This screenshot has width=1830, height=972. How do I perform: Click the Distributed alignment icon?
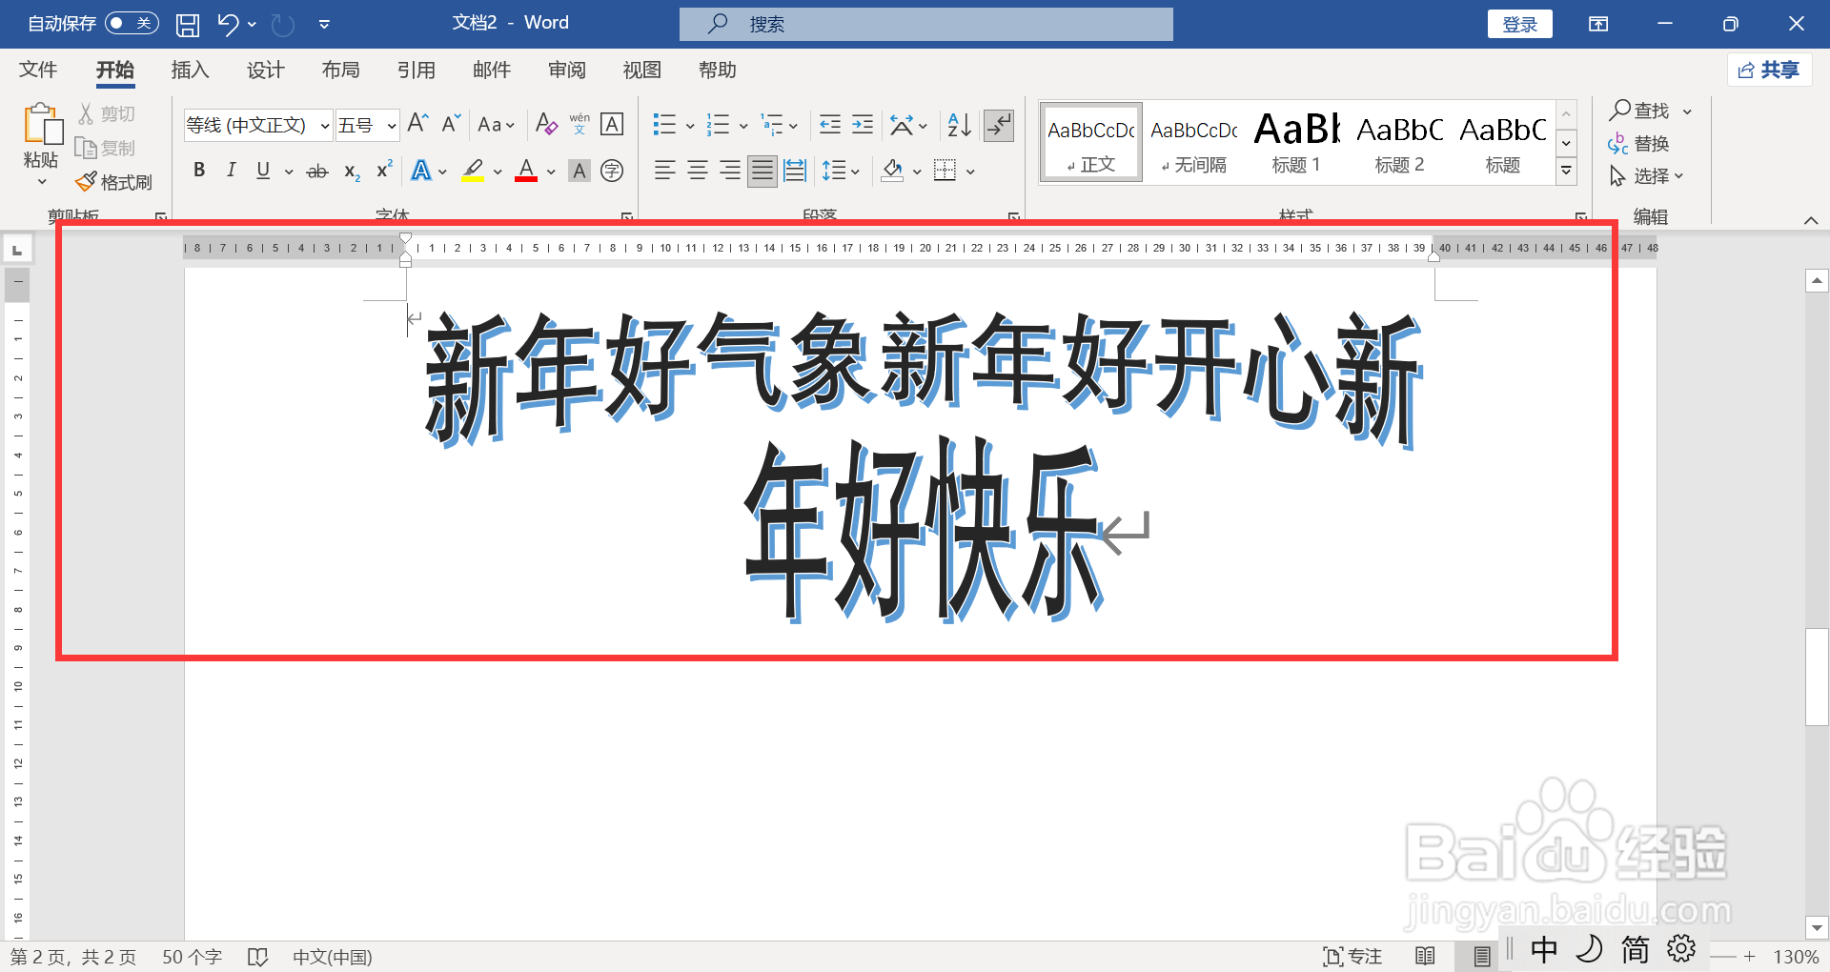pos(794,171)
